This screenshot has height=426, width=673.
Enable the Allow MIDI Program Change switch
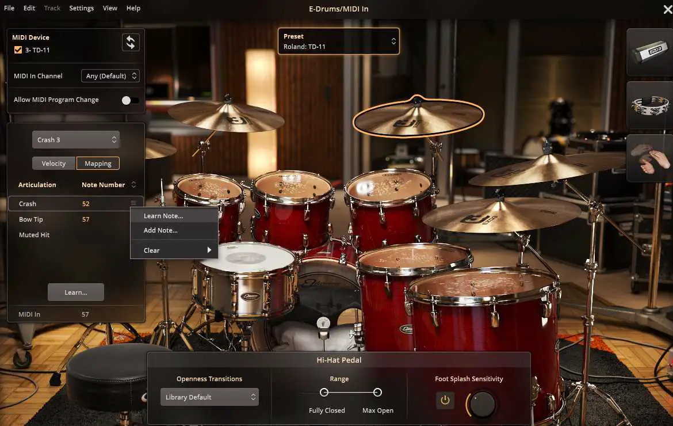130,100
